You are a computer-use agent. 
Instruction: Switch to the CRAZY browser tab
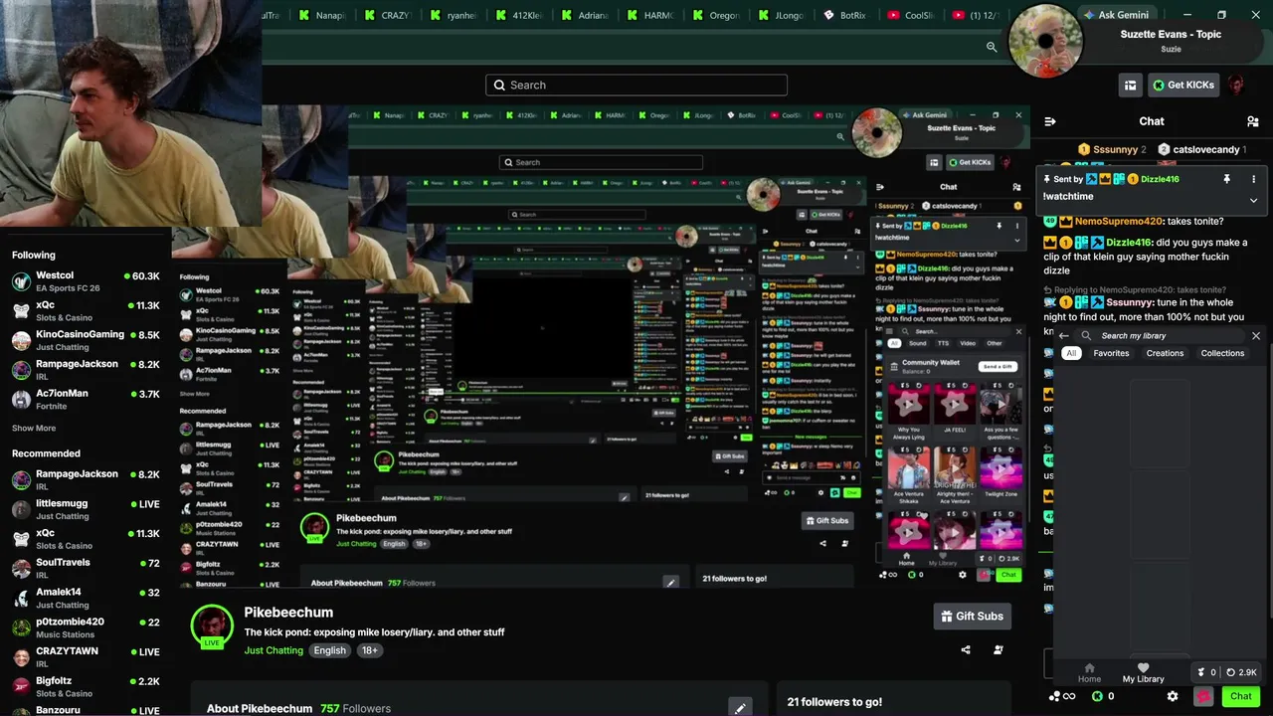387,15
